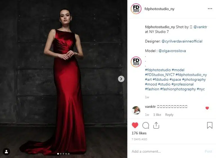Toggle like on vanktr's comment heart
216x158 pixels.
tap(207, 108)
